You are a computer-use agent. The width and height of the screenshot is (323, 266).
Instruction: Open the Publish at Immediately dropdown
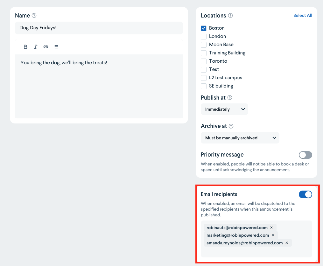pyautogui.click(x=224, y=109)
